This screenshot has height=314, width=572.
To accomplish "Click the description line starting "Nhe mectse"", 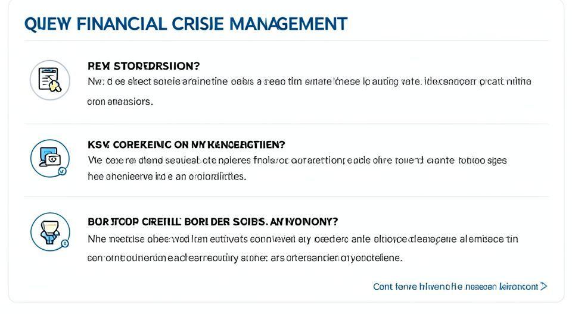I will 303,240.
